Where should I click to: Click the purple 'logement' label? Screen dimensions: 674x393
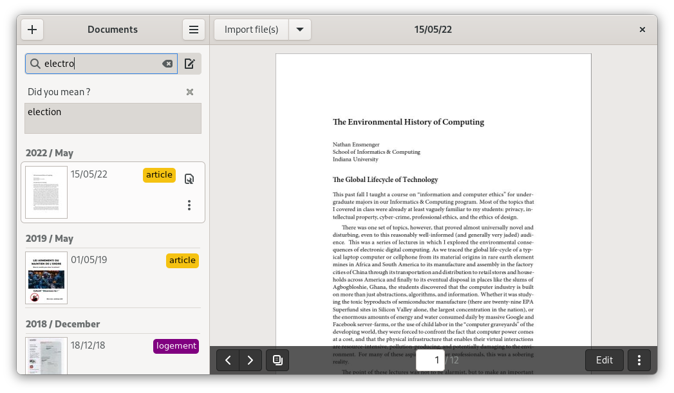point(176,346)
